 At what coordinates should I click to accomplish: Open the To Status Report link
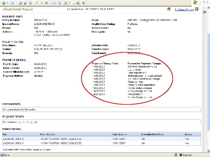click(184, 10)
